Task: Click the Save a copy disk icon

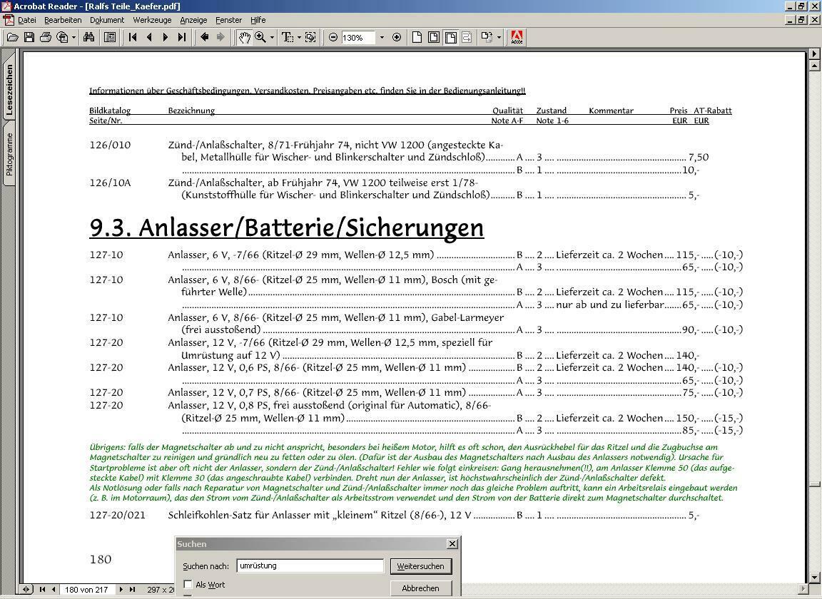Action: pyautogui.click(x=29, y=37)
